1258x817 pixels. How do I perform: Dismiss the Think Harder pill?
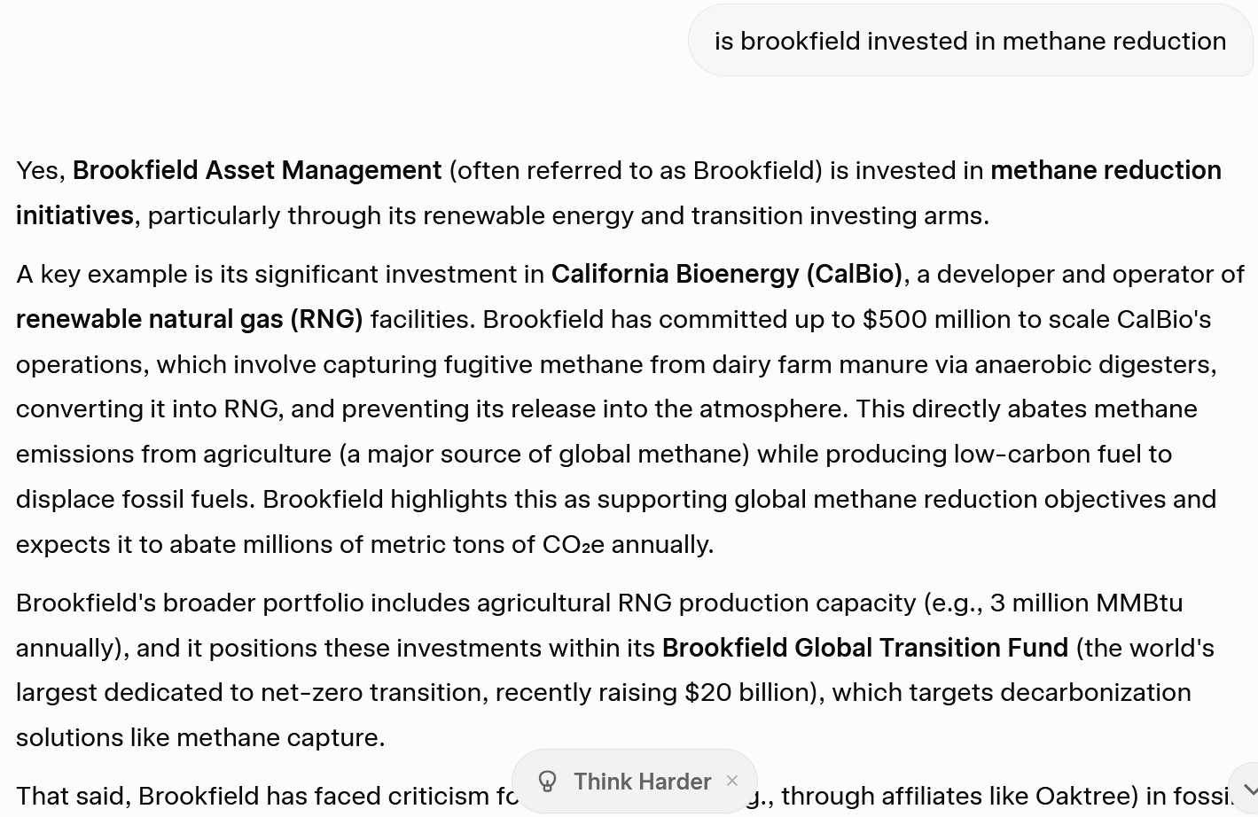[x=732, y=781]
